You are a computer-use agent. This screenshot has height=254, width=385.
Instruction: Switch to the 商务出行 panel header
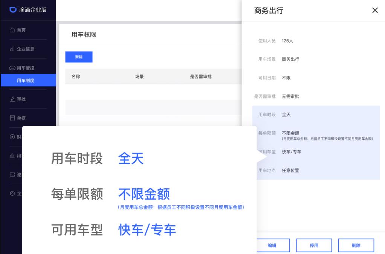pyautogui.click(x=268, y=11)
